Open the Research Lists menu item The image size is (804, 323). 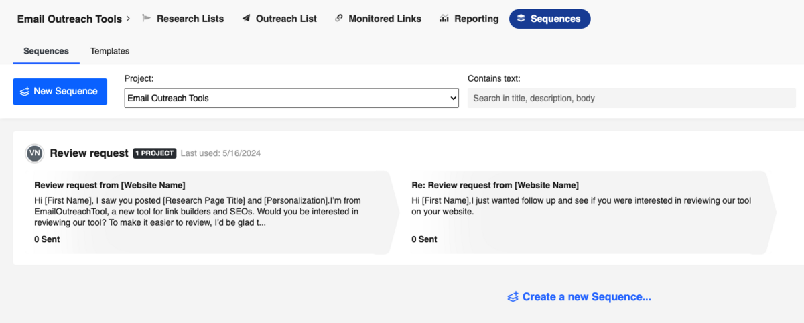[x=190, y=19]
